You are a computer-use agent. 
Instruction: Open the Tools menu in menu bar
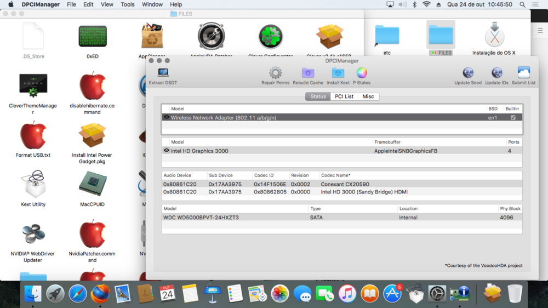point(128,4)
